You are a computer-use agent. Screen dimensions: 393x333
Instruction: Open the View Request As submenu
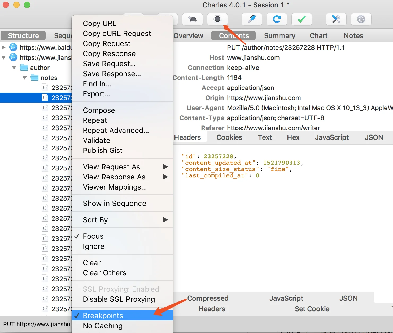(122, 167)
